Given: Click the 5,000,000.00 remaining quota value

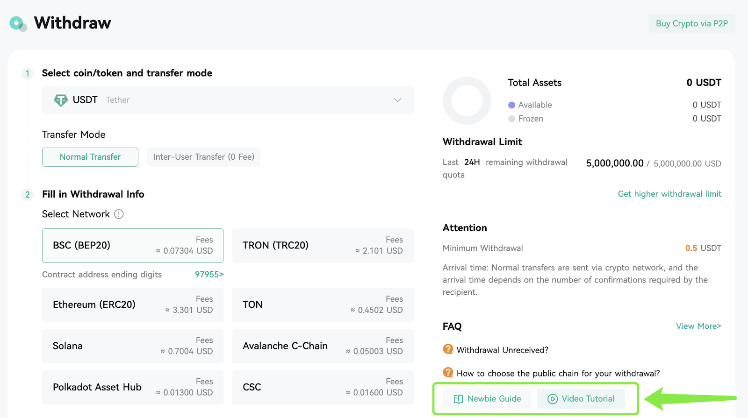Looking at the screenshot, I should [615, 163].
